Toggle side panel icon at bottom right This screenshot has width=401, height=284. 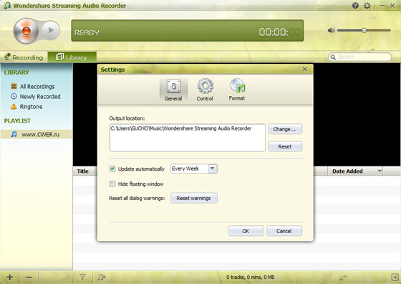[395, 277]
